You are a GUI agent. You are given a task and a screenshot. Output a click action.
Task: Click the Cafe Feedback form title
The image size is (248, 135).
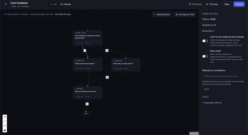point(19,3)
